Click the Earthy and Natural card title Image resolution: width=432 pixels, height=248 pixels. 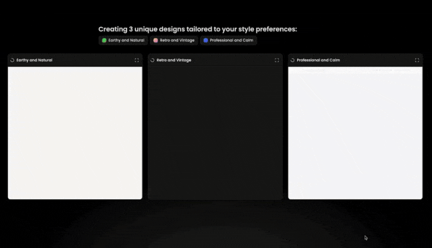pos(34,60)
